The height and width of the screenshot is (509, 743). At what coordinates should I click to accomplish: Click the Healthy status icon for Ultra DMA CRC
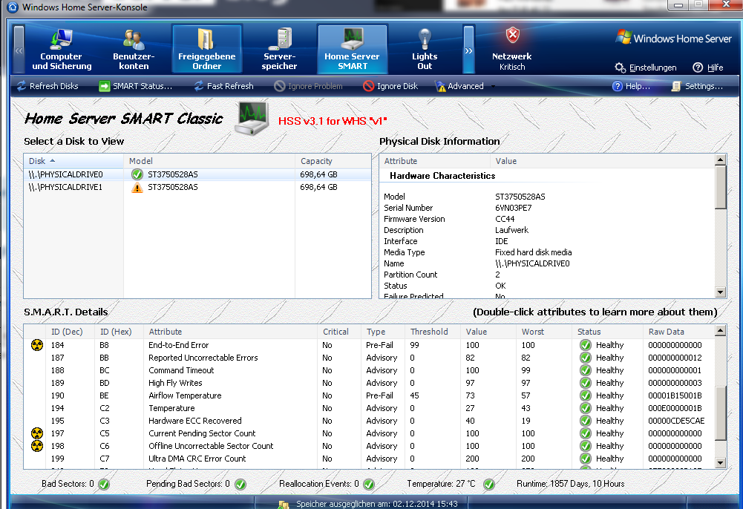(x=585, y=459)
